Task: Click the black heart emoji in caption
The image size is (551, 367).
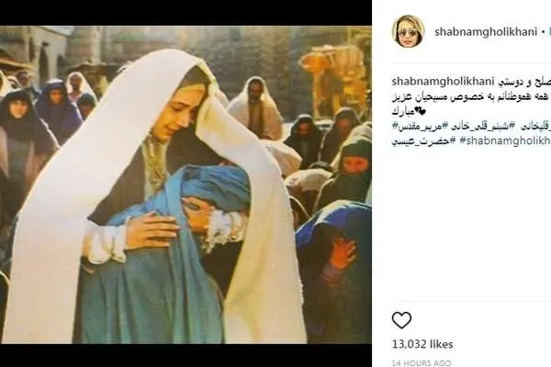Action: (421, 112)
